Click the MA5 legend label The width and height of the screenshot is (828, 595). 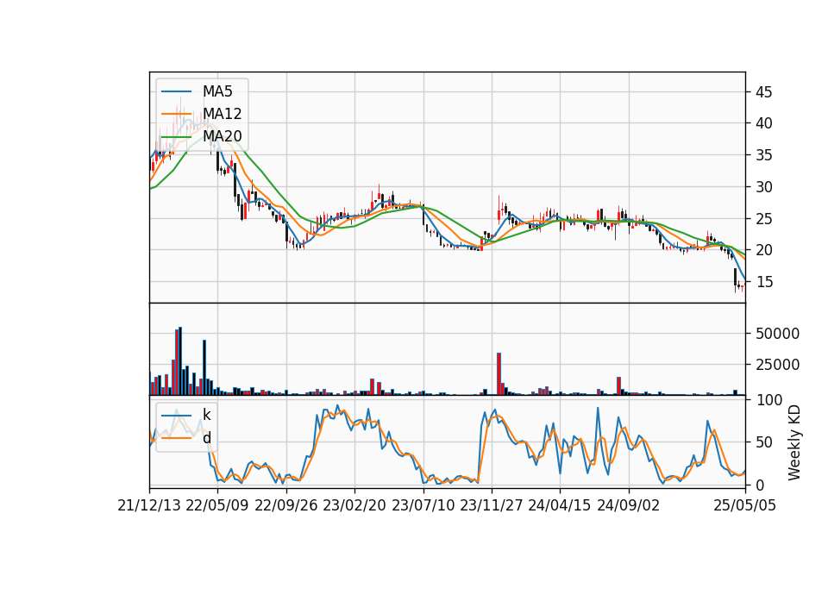(217, 91)
